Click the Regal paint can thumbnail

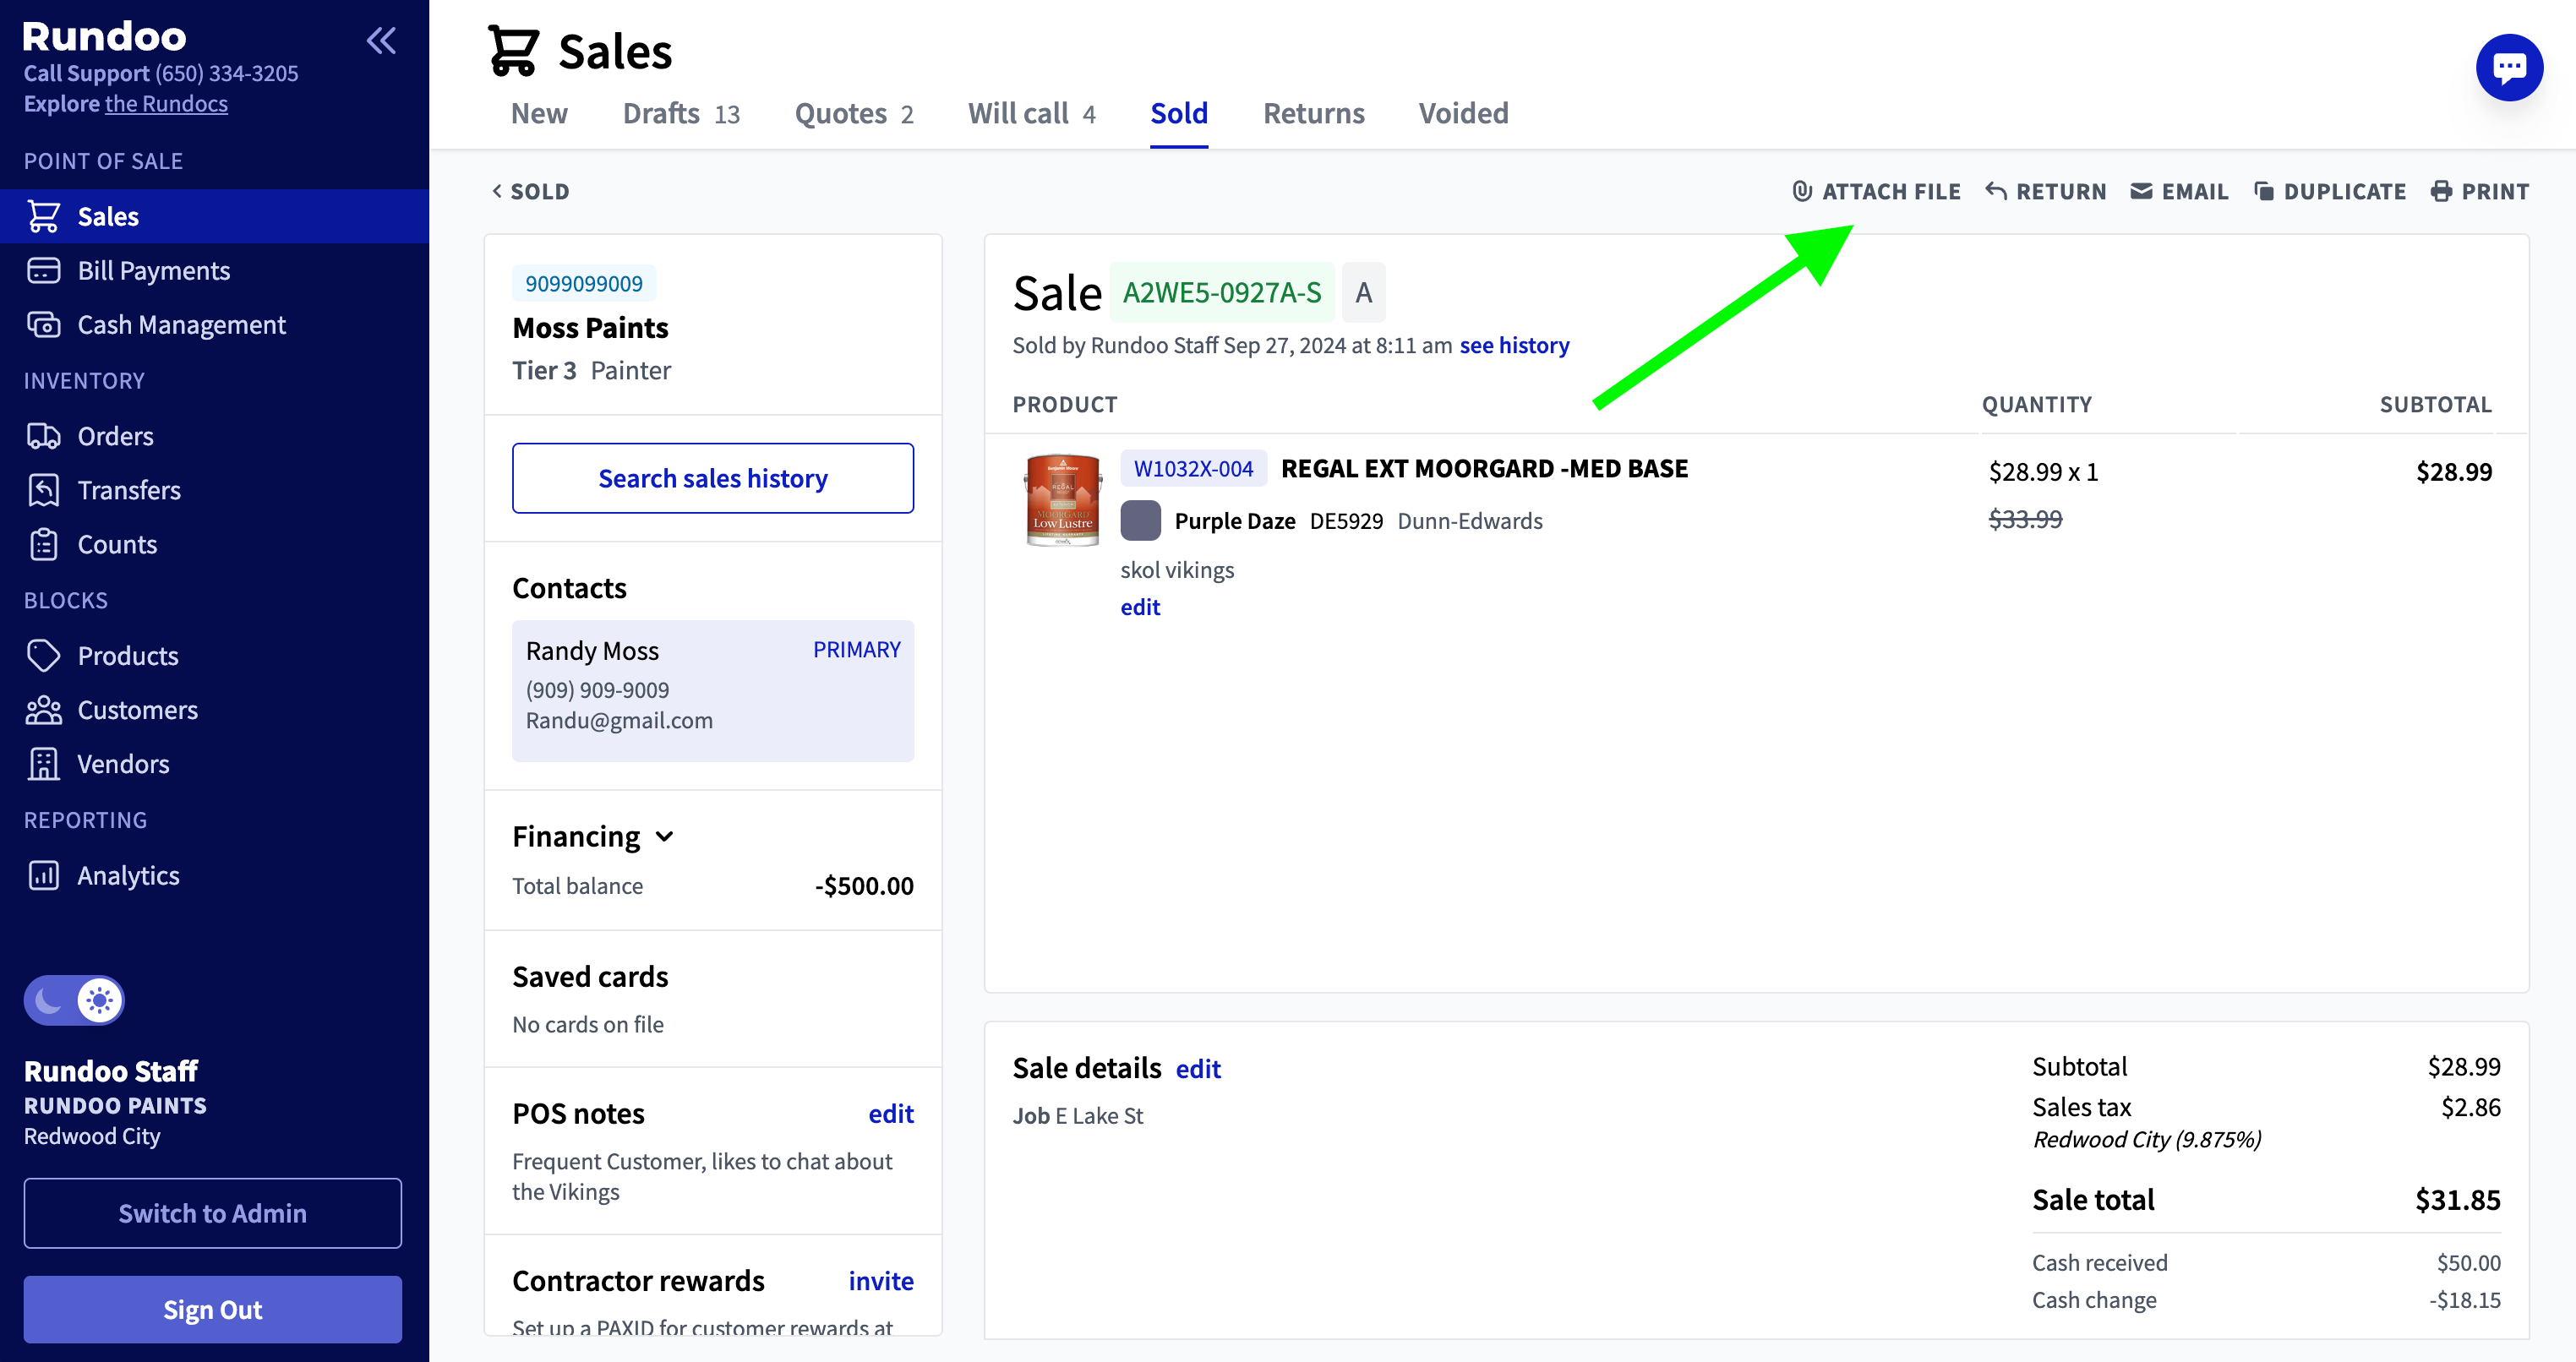pos(1062,499)
